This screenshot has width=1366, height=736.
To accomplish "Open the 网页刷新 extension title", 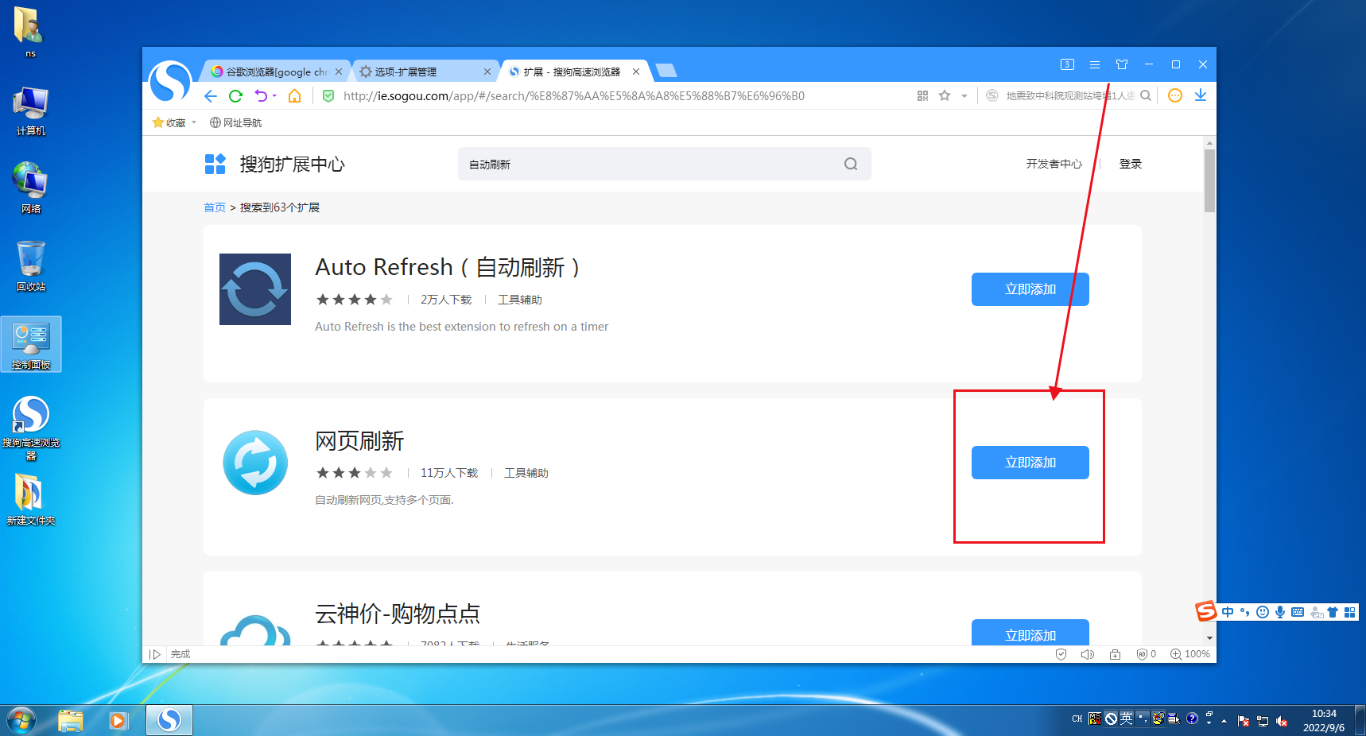I will [x=359, y=440].
